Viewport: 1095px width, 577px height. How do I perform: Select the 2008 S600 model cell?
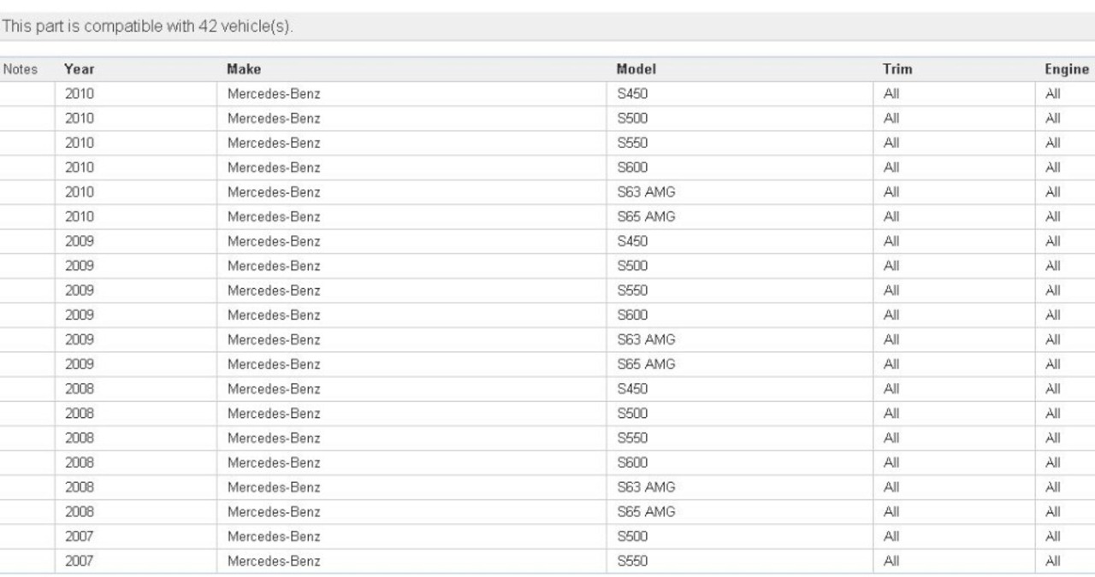[x=740, y=463]
